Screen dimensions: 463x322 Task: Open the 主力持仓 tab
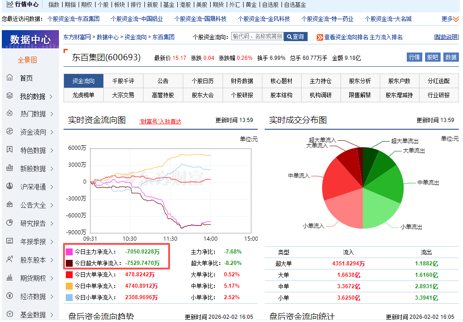point(321,81)
